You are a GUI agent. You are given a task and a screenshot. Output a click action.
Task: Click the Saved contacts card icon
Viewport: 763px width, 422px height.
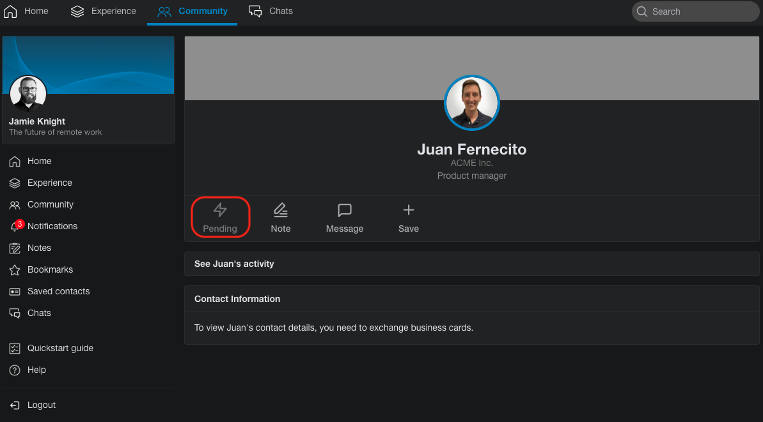coord(15,291)
